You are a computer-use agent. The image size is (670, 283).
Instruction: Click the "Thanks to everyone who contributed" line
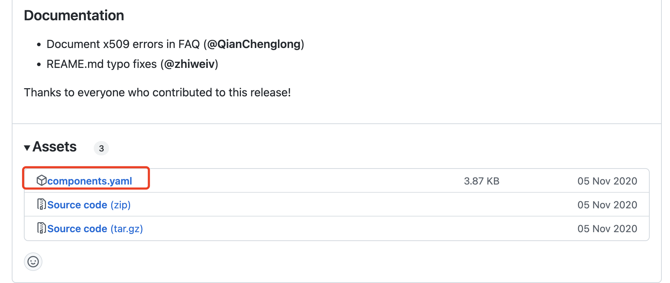(157, 92)
